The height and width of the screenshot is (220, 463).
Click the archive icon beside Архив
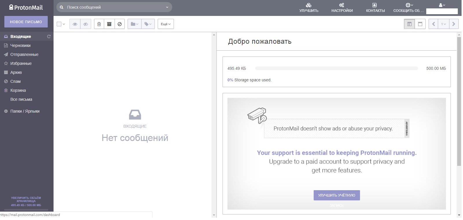pyautogui.click(x=6, y=72)
